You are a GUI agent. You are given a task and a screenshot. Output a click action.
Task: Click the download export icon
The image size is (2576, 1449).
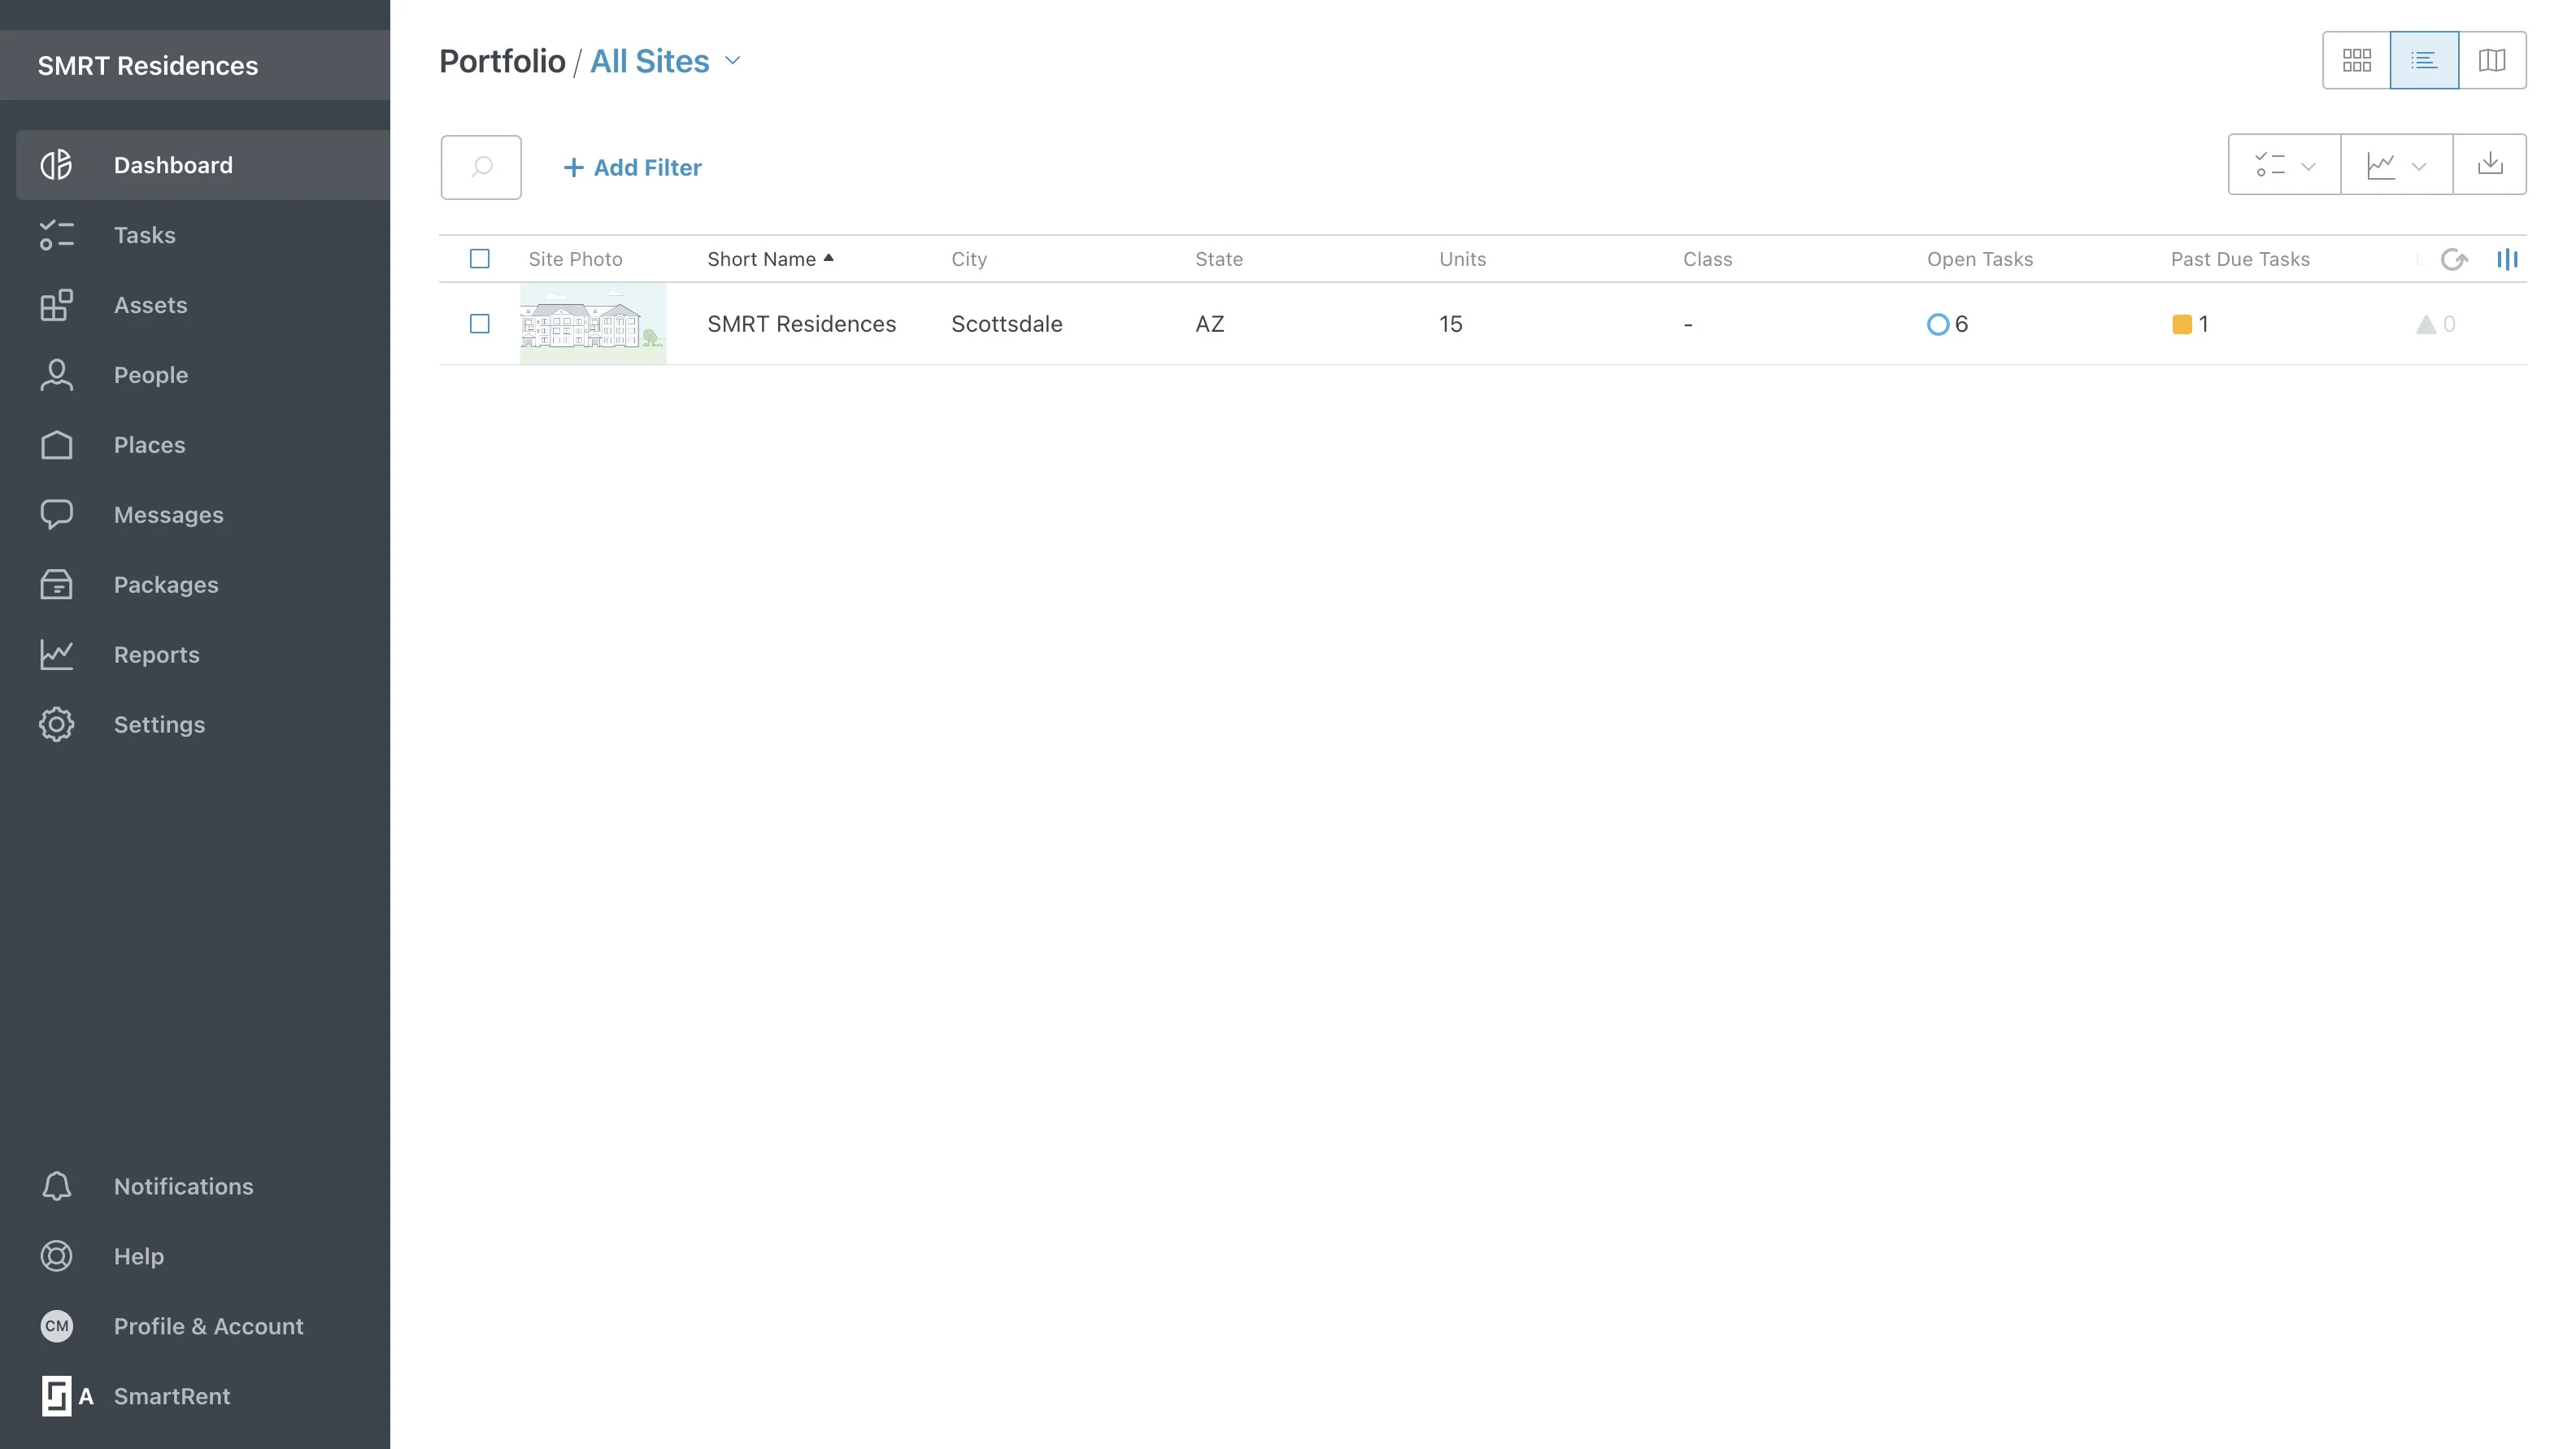2490,165
